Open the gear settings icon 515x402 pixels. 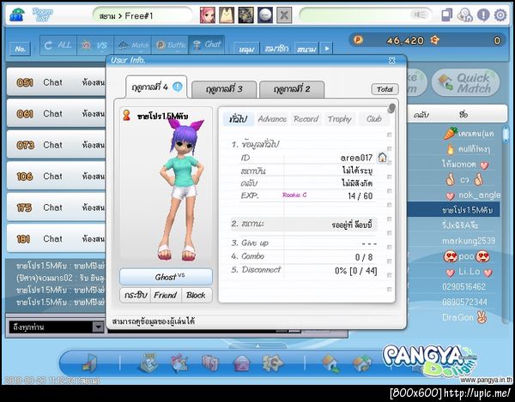500,15
